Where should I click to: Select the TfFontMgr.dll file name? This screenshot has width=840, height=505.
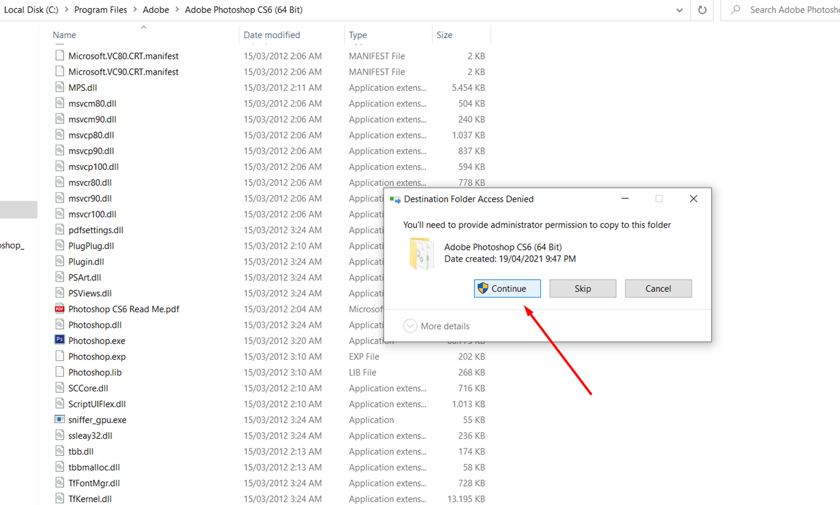coord(94,483)
